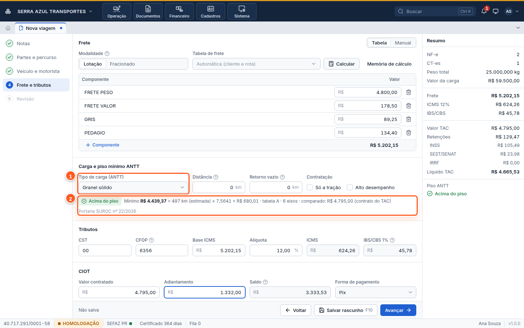524x328 pixels.
Task: Go to Veículo e motorista step
Action: point(36,71)
